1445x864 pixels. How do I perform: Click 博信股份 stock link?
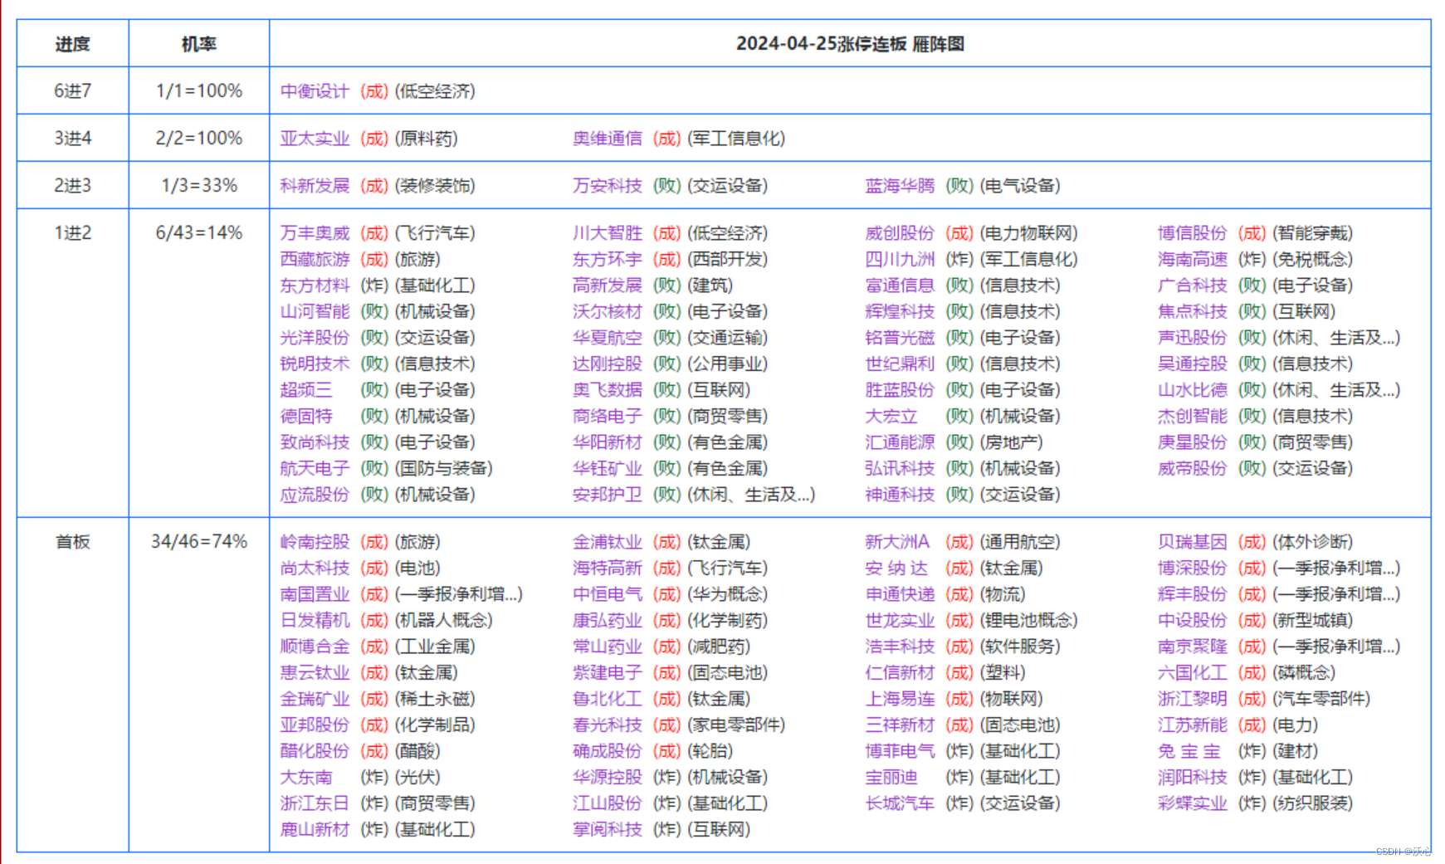(x=1193, y=233)
